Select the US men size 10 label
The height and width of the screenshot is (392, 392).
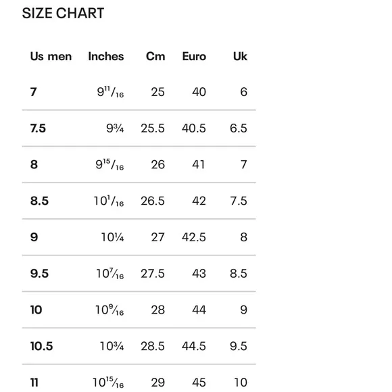36,310
